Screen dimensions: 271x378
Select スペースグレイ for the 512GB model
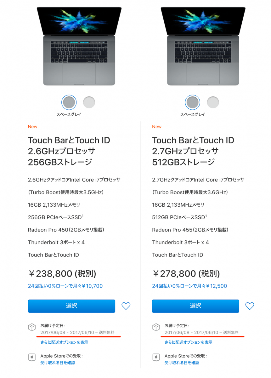pyautogui.click(x=193, y=102)
